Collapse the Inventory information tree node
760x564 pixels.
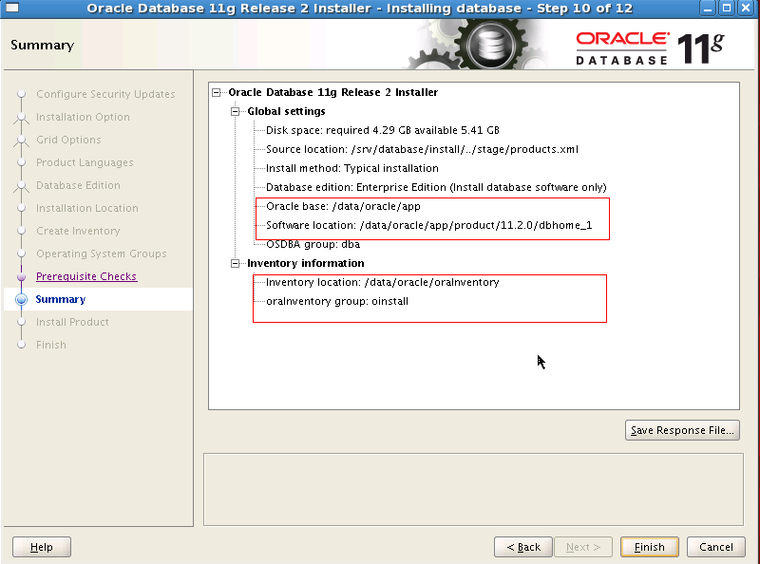235,263
